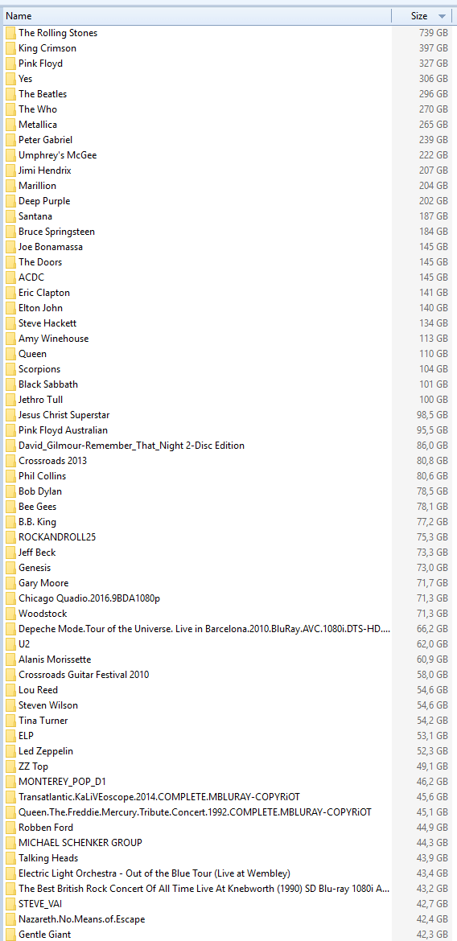Click the Size column sort arrow
This screenshot has height=941, width=457.
(443, 16)
